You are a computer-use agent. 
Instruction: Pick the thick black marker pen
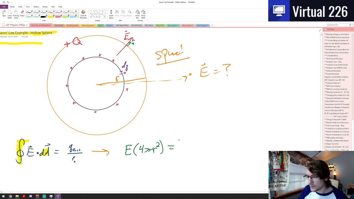point(44,16)
